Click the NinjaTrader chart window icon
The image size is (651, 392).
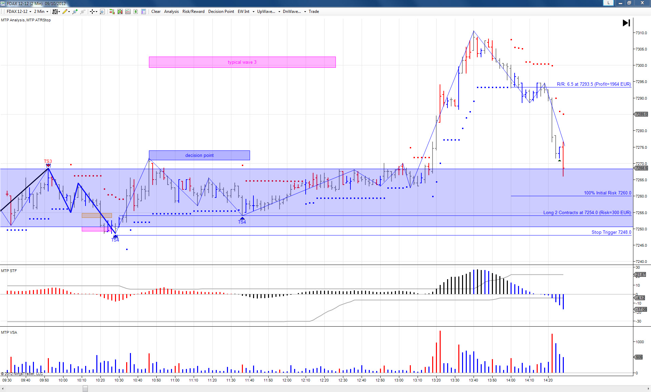click(3, 3)
